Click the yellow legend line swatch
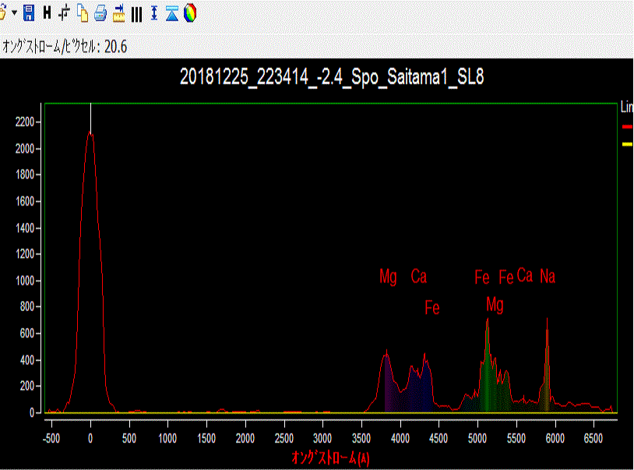The width and height of the screenshot is (634, 470). click(627, 144)
